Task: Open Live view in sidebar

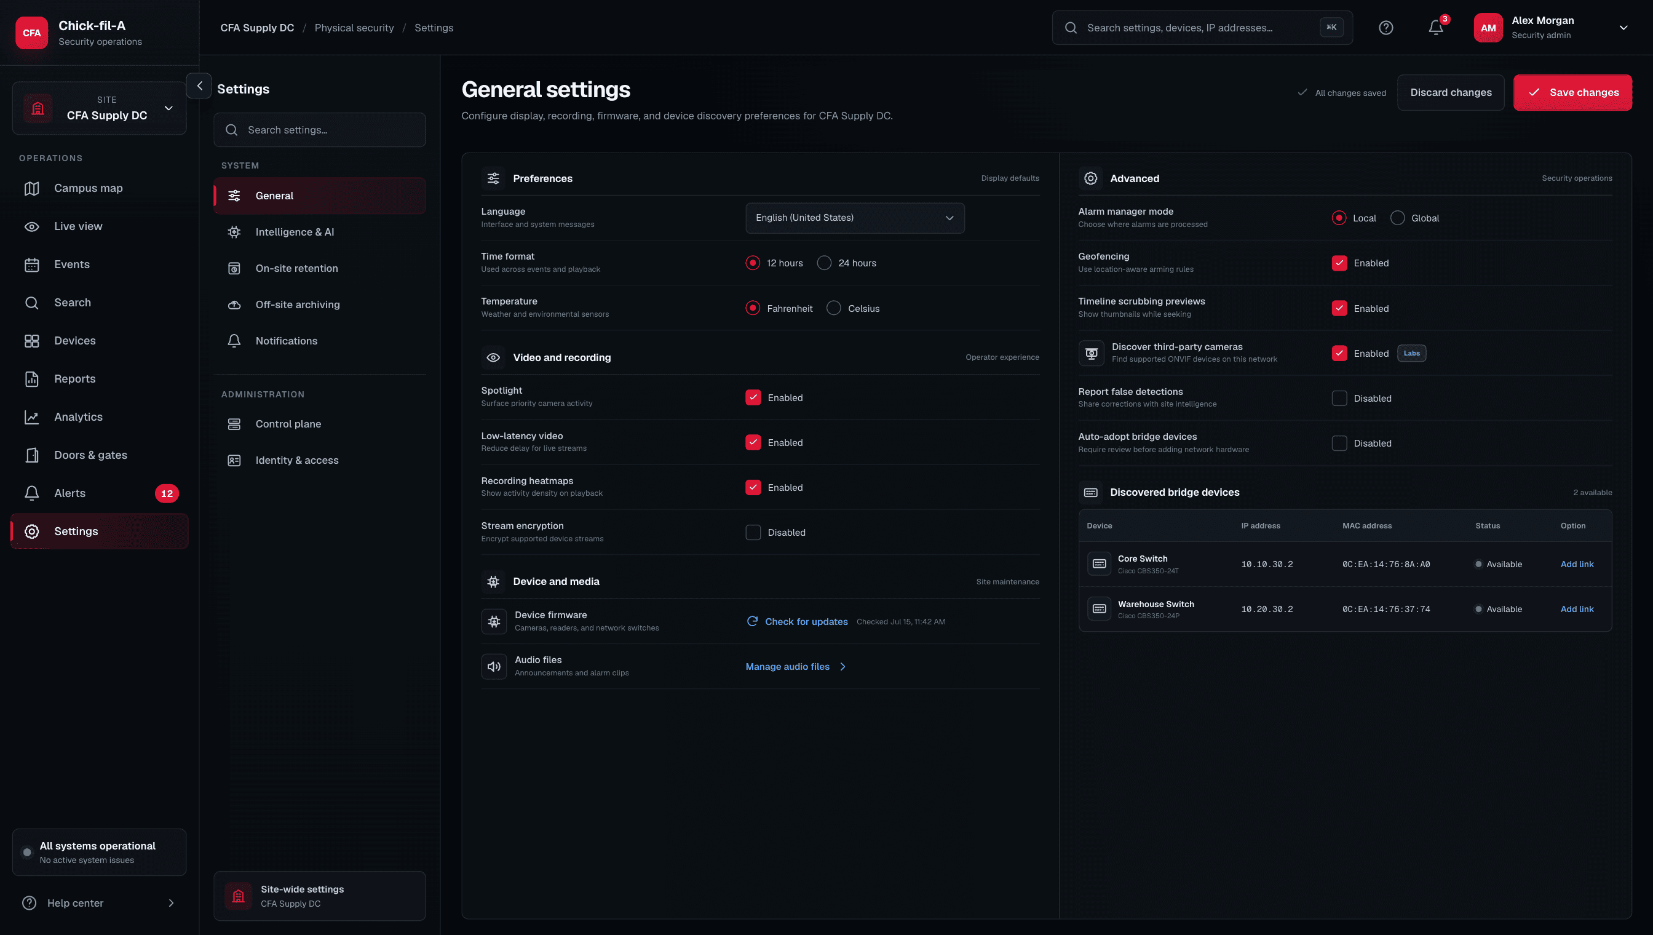Action: click(100, 226)
